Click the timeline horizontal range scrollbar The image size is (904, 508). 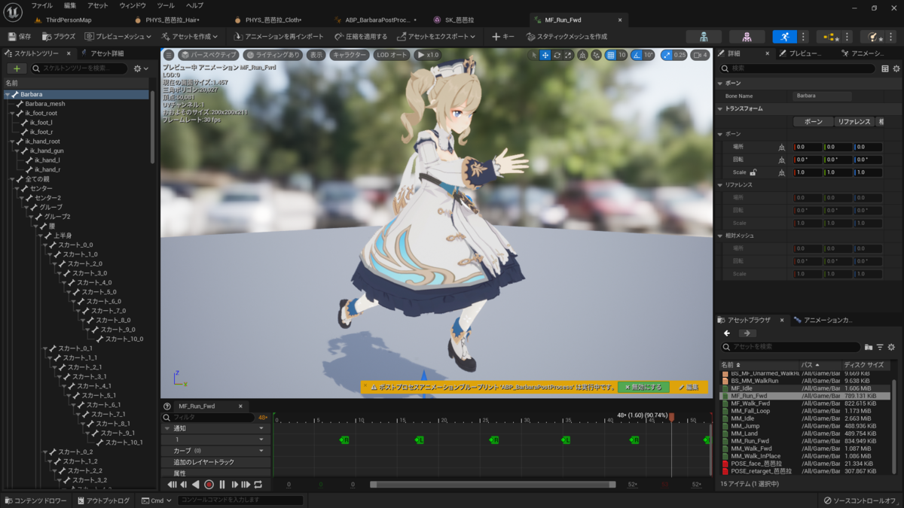493,485
